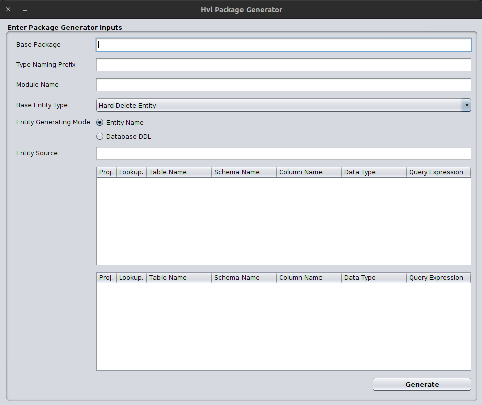The width and height of the screenshot is (482, 405).
Task: Click Lookup. column header in lower table
Action: [x=131, y=278]
